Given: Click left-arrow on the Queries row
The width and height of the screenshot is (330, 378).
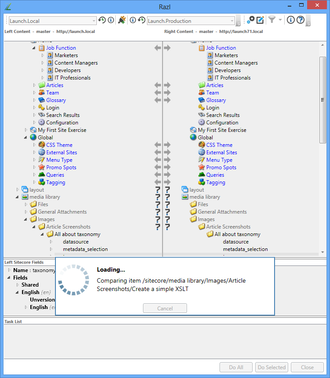Looking at the screenshot, I should (158, 175).
